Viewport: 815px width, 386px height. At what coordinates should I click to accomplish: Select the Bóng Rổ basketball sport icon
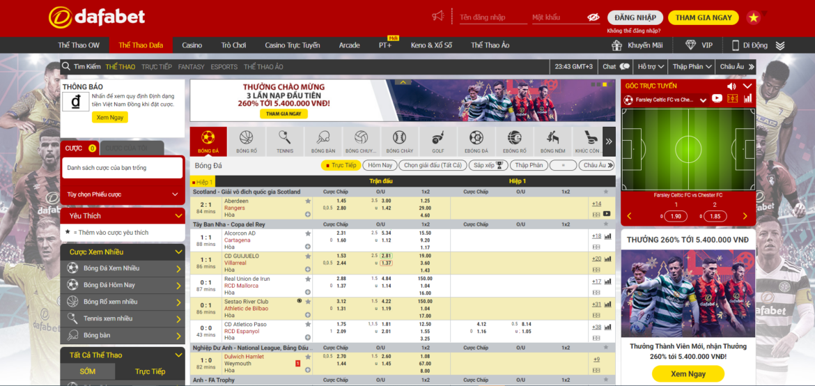[247, 141]
